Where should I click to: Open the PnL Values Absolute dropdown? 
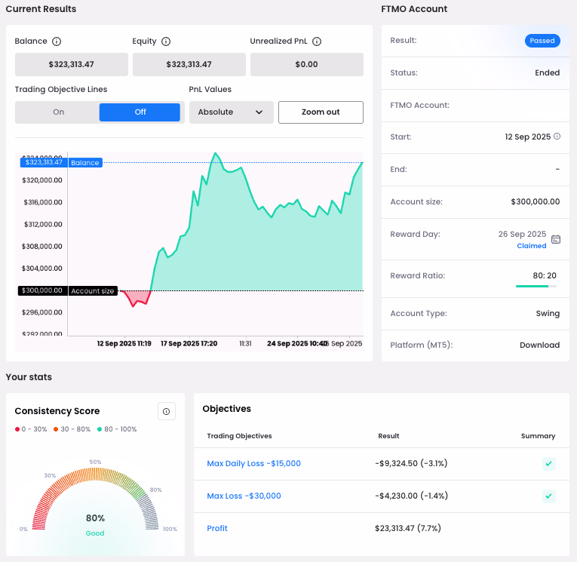click(231, 112)
